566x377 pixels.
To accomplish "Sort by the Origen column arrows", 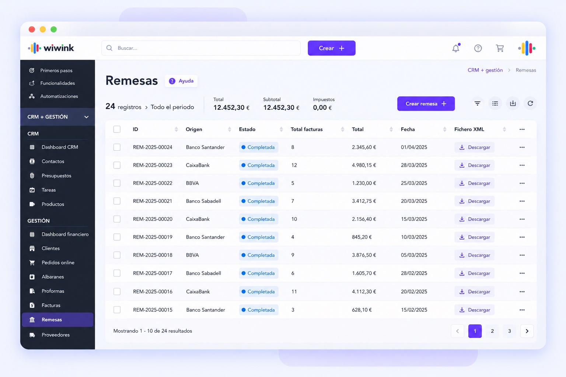I will pos(230,129).
